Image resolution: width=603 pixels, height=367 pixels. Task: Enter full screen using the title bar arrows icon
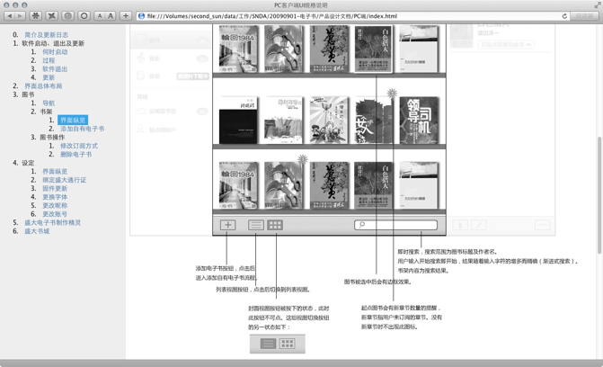[x=598, y=5]
